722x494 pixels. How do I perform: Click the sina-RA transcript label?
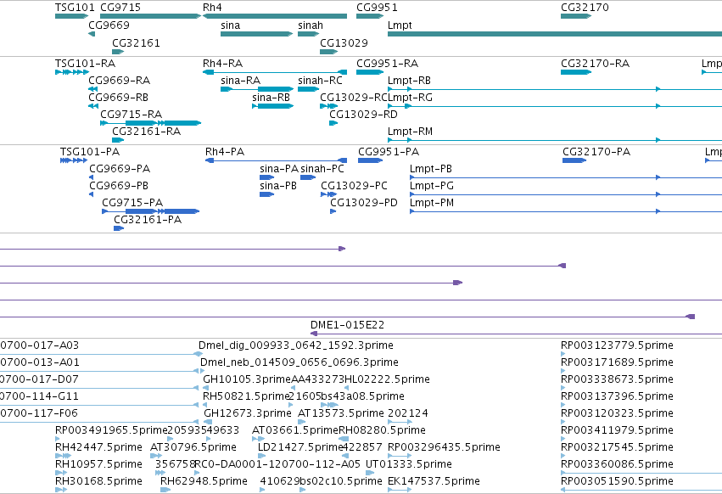click(x=240, y=81)
